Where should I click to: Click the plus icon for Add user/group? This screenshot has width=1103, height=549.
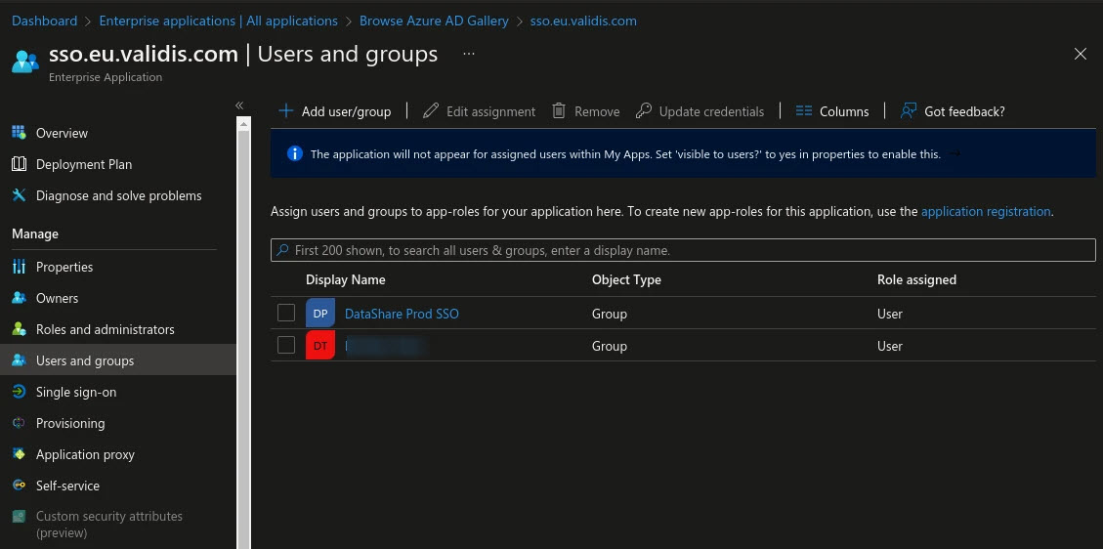pyautogui.click(x=285, y=111)
